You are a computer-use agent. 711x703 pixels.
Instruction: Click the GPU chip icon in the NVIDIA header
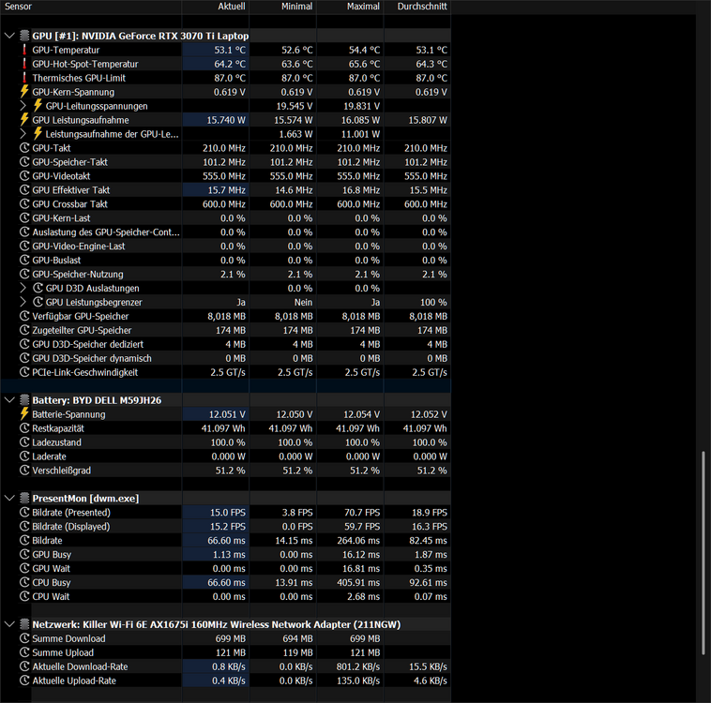coord(24,36)
